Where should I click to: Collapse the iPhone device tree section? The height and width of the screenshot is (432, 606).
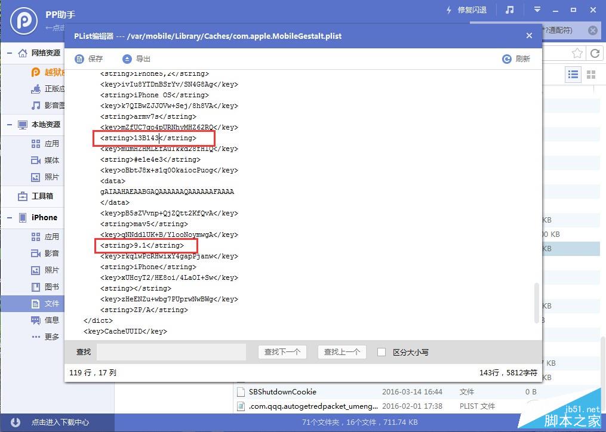tap(10, 218)
